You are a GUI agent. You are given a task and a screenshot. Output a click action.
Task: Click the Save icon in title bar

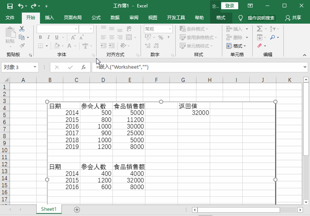coord(10,6)
